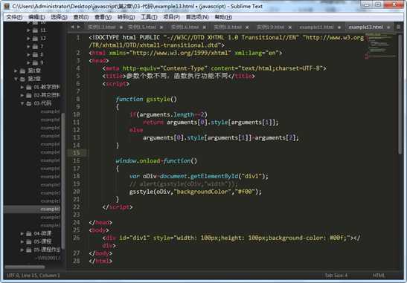The height and width of the screenshot is (283, 407).
Task: Click the sidebar's vertical scrollbar
Action: point(63,181)
